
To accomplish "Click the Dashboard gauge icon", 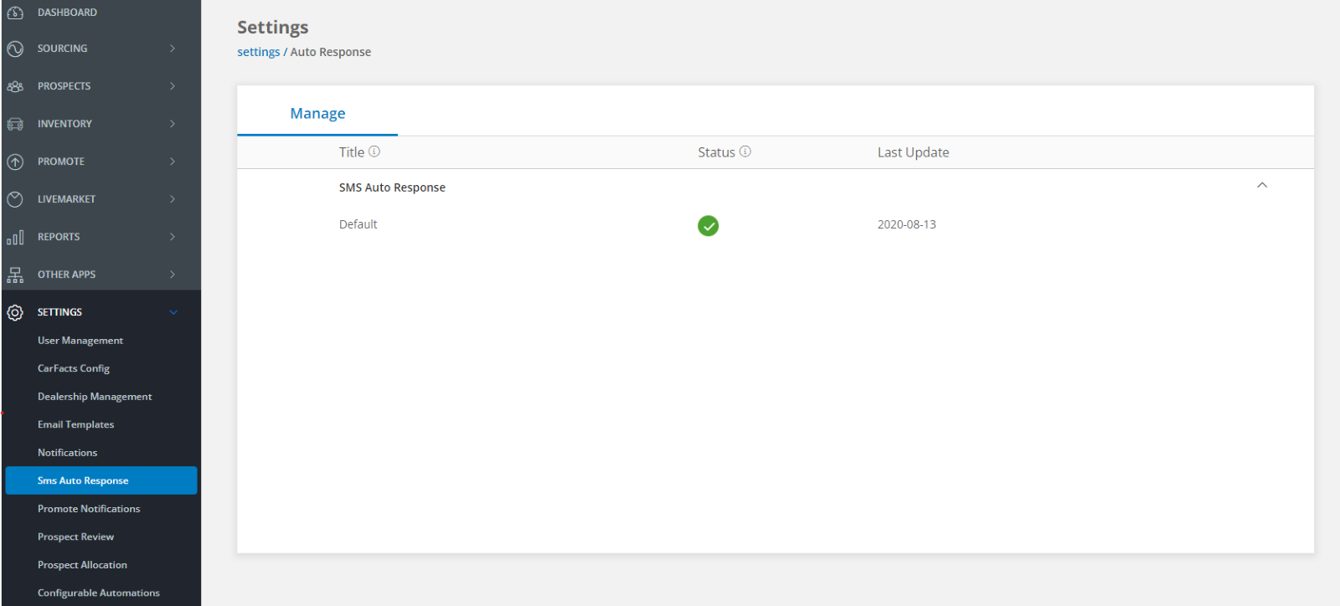I will click(x=15, y=13).
